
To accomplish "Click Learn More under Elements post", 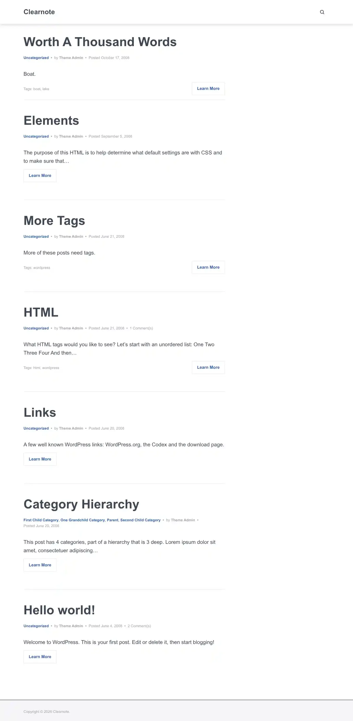I will click(x=40, y=176).
